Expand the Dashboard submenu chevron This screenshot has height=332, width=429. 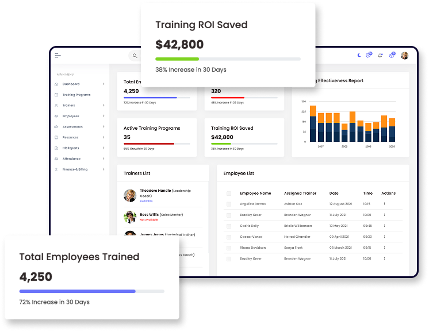[x=104, y=84]
